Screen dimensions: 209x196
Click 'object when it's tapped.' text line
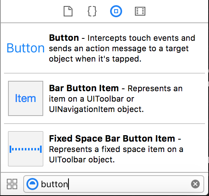(x=95, y=59)
